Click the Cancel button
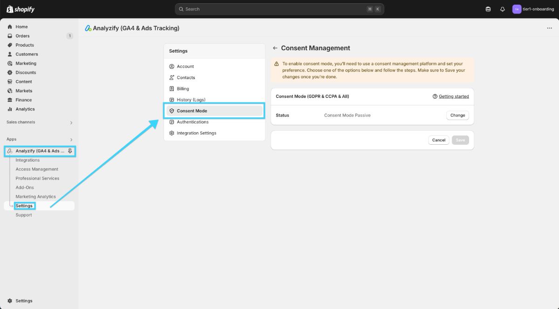 point(439,140)
